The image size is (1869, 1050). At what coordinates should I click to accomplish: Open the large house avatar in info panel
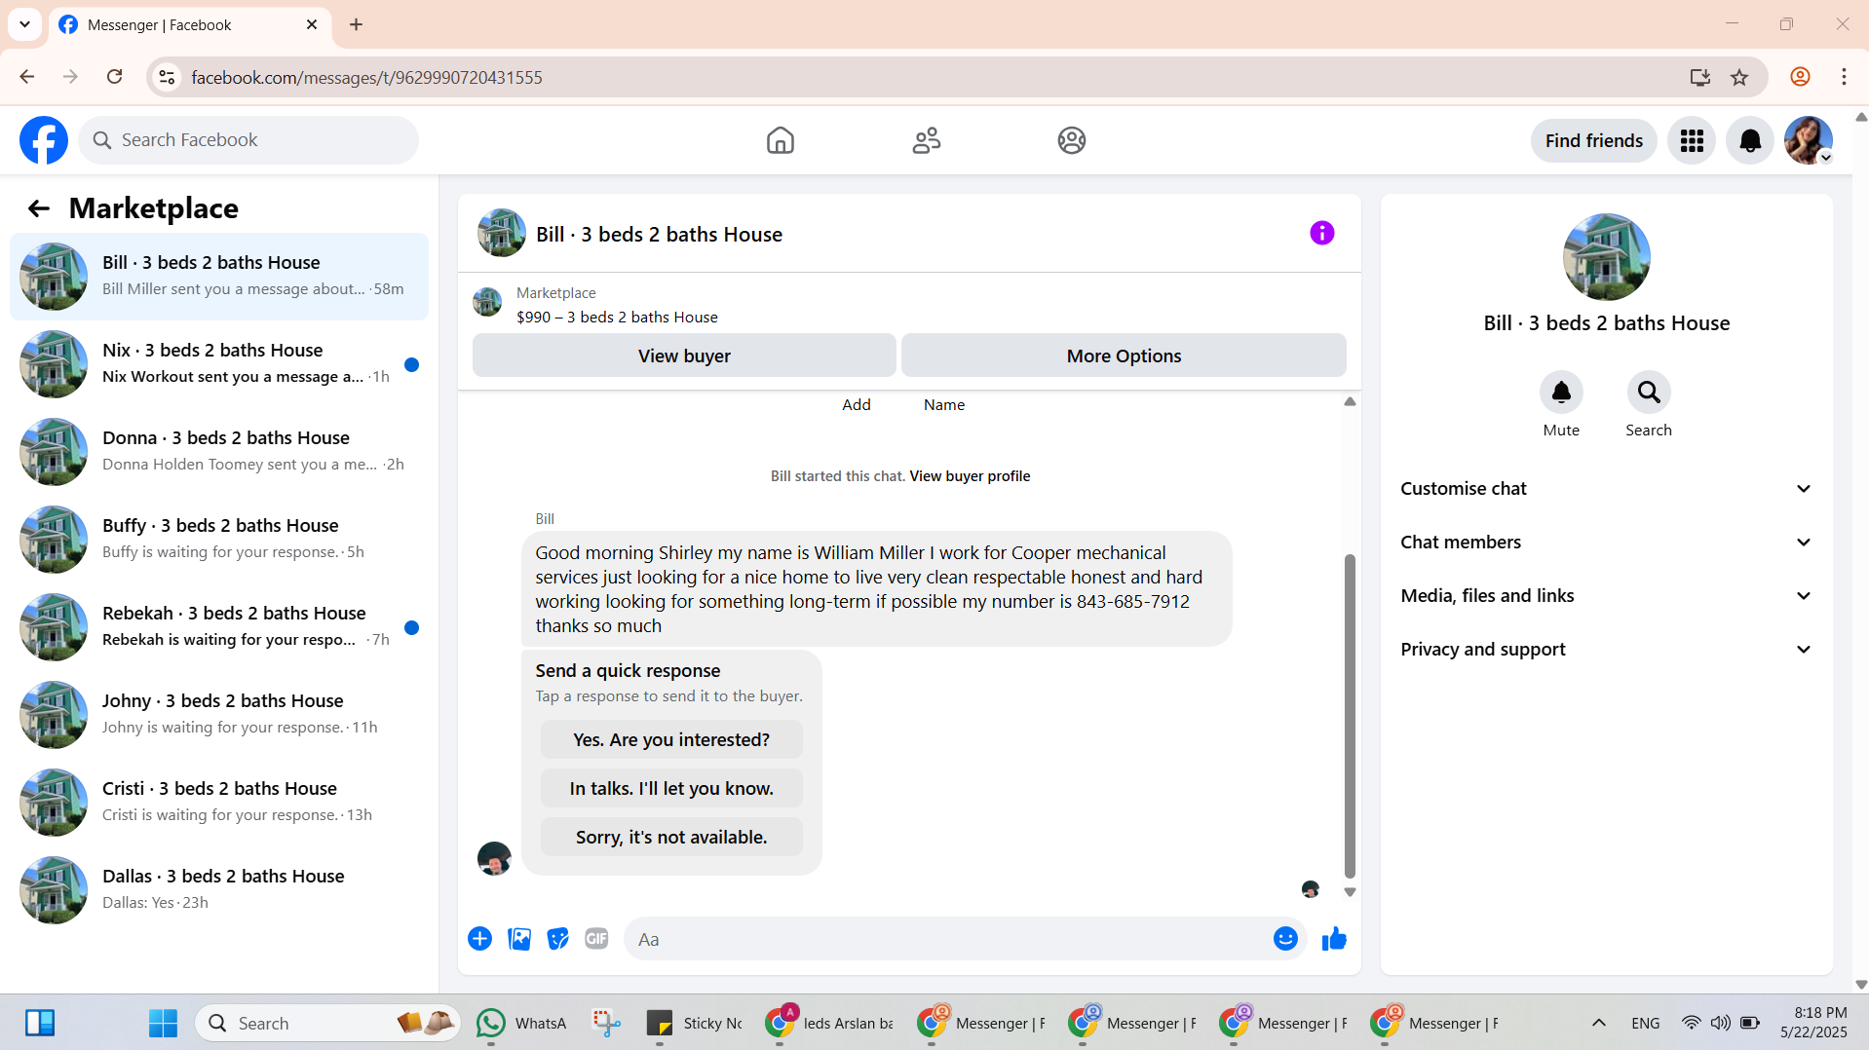(x=1606, y=257)
